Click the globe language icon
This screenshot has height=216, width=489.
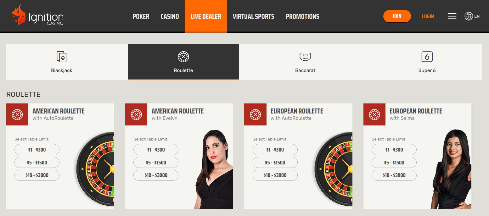[x=469, y=16]
